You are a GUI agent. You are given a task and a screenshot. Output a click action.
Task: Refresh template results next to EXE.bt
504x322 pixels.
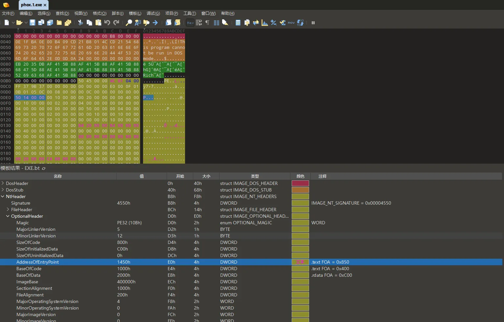click(x=44, y=168)
